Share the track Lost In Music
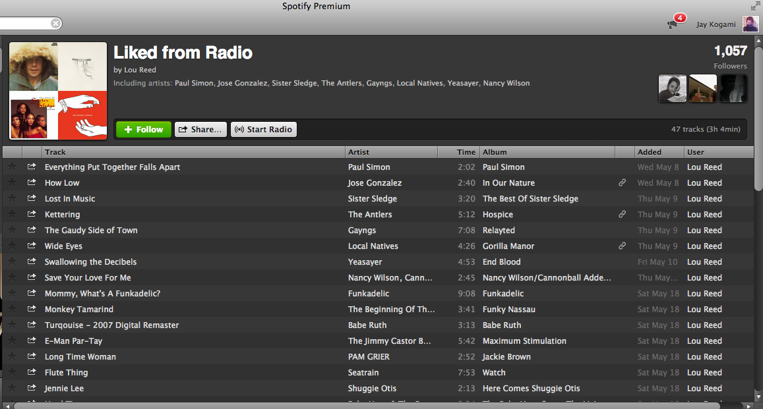Image resolution: width=763 pixels, height=409 pixels. [32, 198]
